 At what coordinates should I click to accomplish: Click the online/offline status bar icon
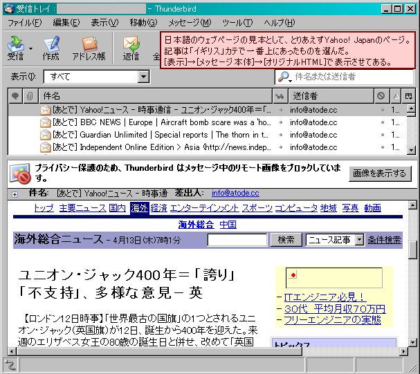click(x=10, y=364)
